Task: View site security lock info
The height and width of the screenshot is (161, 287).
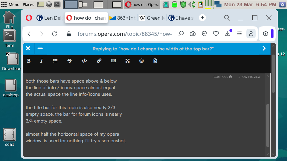Action: 69,34
